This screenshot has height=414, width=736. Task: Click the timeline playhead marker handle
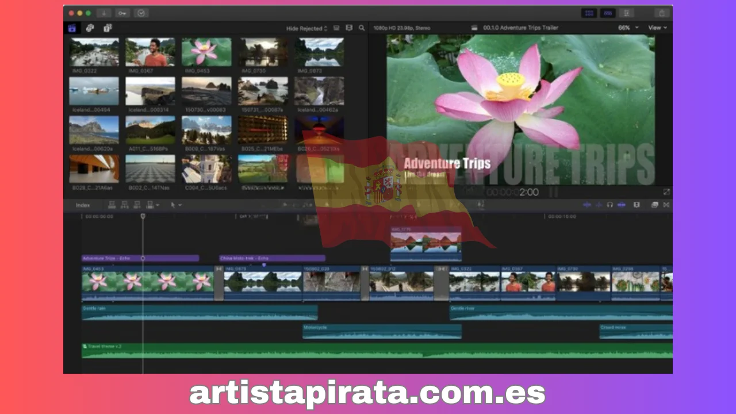(143, 216)
